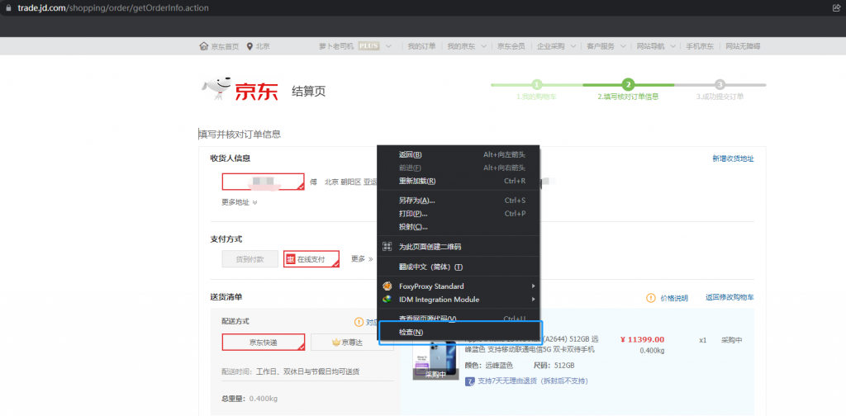
Task: Open 我的订单 in the top bar
Action: 421,46
